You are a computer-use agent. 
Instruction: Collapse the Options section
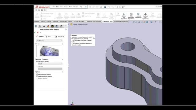click(x=63, y=72)
